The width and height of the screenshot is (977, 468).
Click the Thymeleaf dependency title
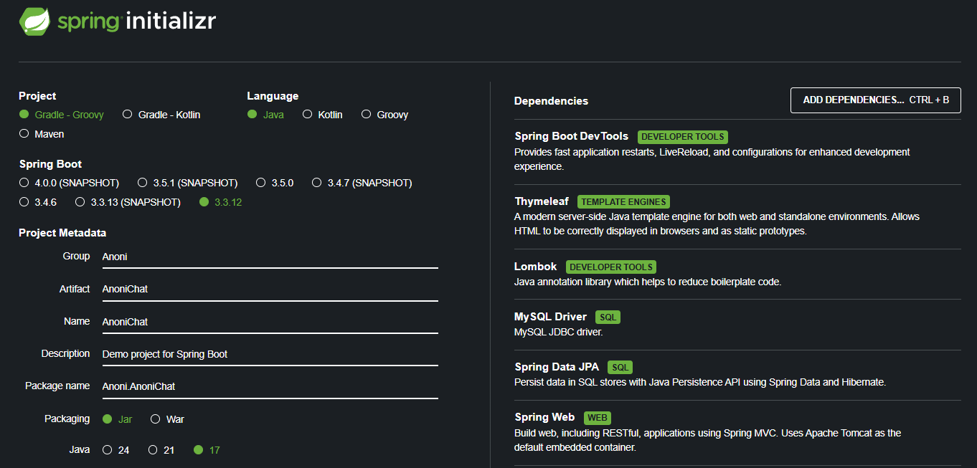coord(542,201)
